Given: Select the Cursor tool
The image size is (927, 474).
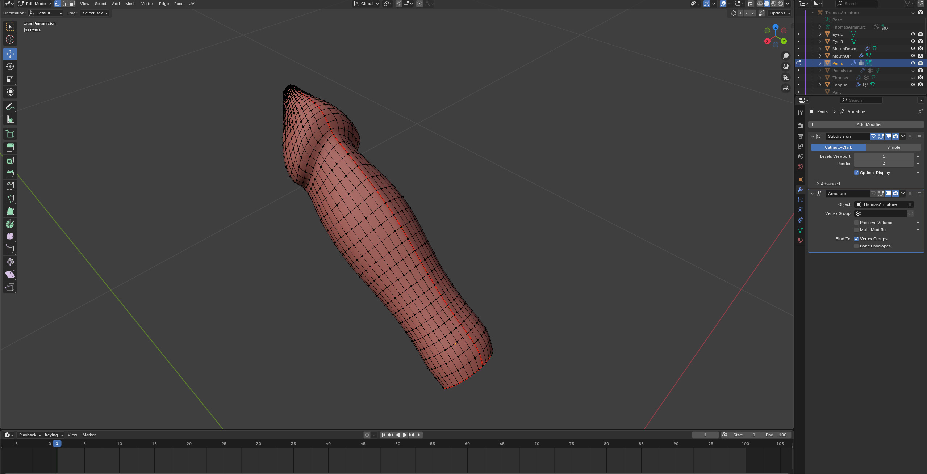Looking at the screenshot, I should point(10,39).
